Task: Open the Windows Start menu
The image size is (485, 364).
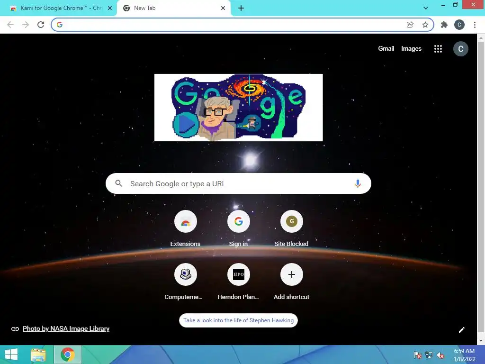Action: point(11,355)
